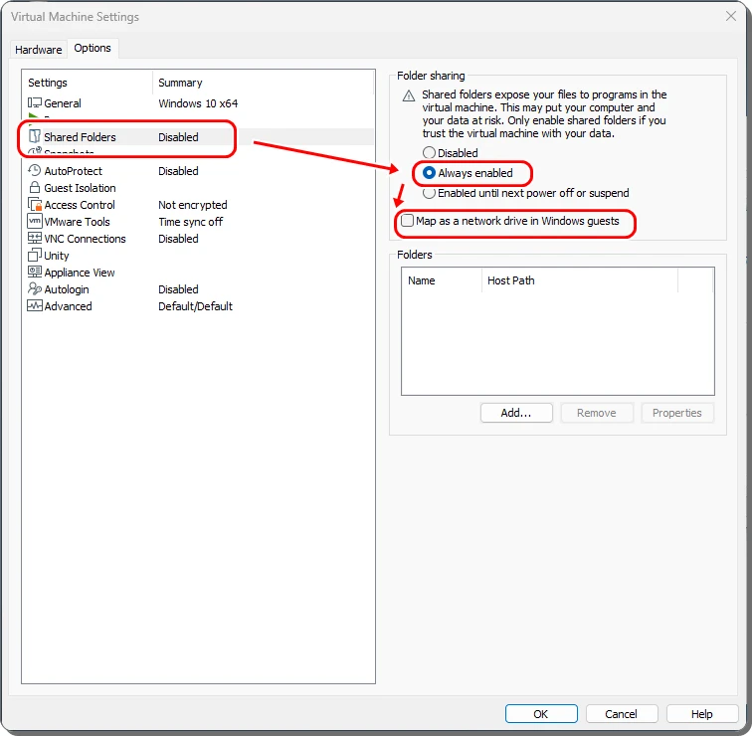The image size is (752, 736).
Task: Click the Remove folder button
Action: (597, 413)
